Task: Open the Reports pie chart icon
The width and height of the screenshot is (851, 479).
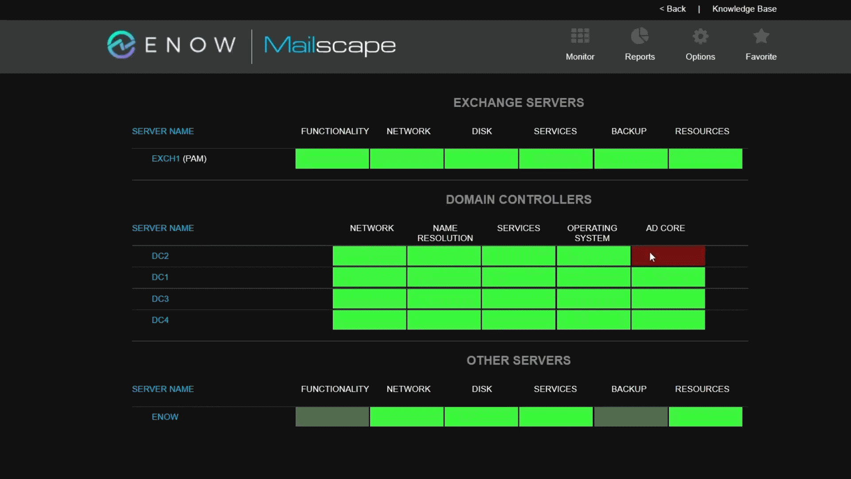Action: (x=640, y=36)
